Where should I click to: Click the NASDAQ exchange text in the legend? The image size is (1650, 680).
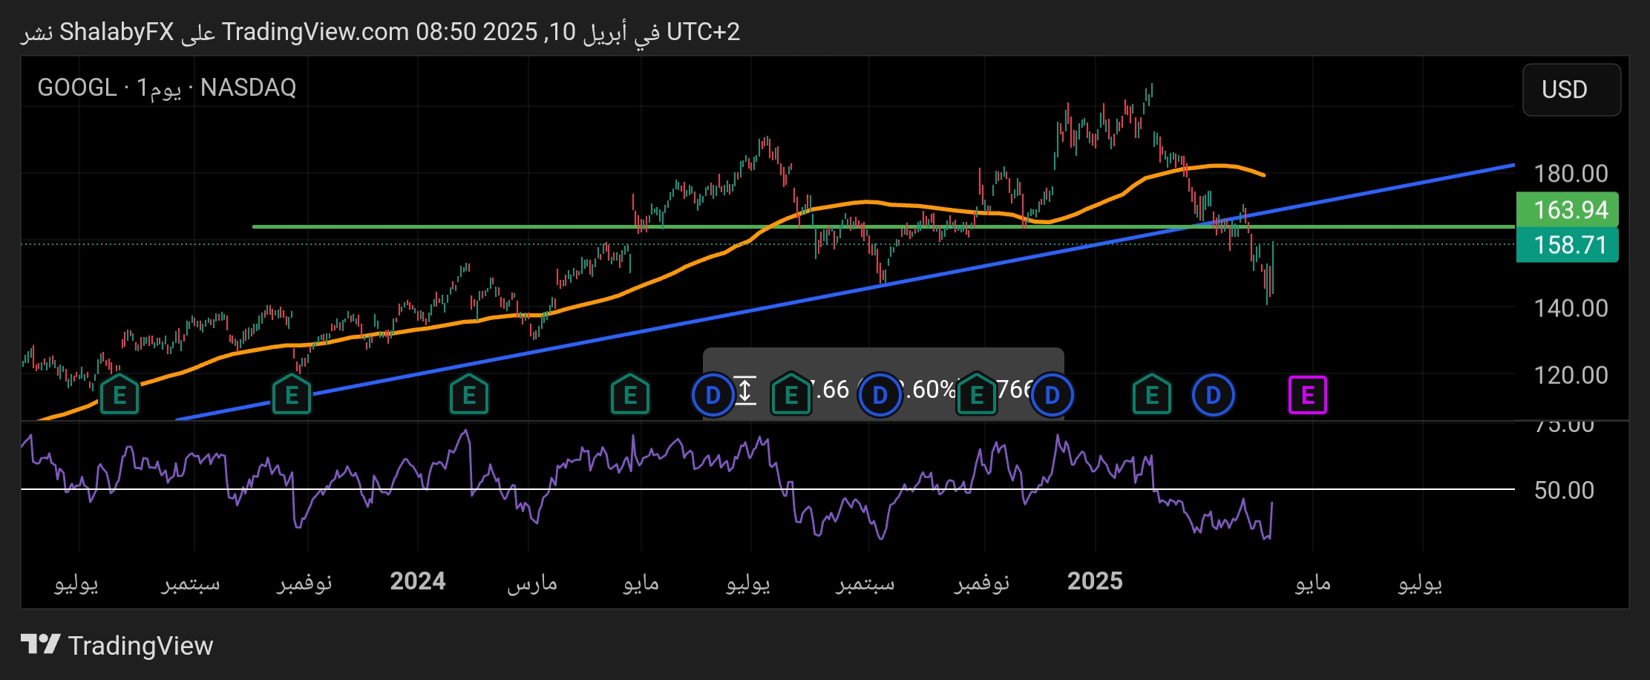point(248,88)
